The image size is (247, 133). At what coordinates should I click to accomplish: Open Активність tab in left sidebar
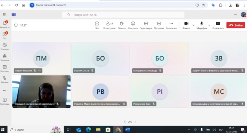point(4,24)
